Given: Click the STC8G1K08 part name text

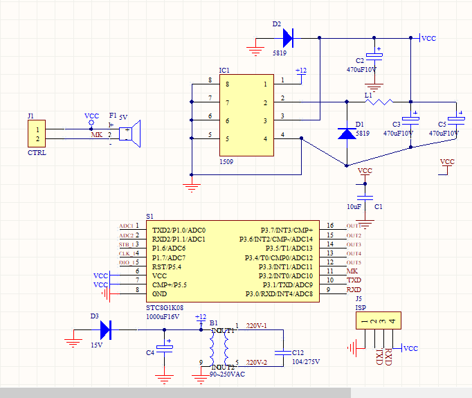Looking at the screenshot, I should tap(165, 308).
